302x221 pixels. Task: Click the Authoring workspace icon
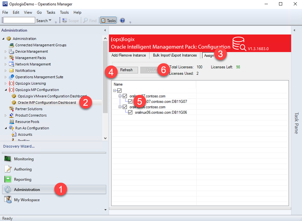coord(8,169)
